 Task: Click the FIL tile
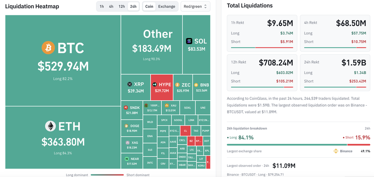tap(163, 153)
